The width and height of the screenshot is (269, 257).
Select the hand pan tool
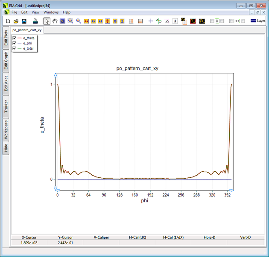(x=55, y=21)
